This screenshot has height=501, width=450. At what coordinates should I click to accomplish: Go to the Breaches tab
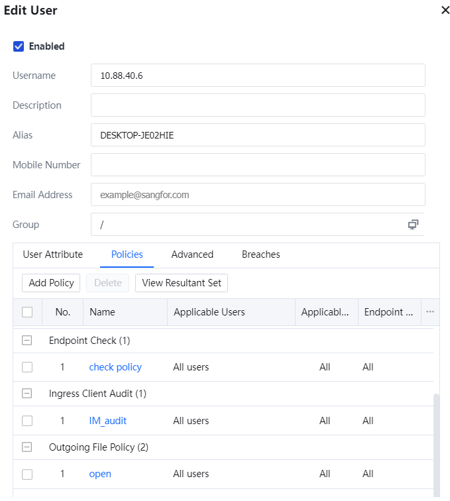pos(260,254)
